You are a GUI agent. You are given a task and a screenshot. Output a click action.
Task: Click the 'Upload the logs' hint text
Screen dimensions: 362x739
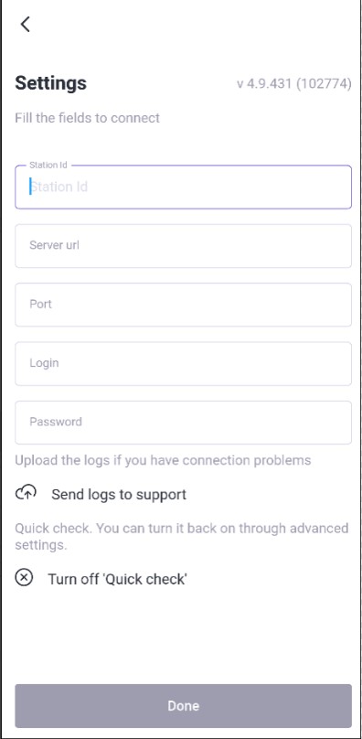coord(163,460)
